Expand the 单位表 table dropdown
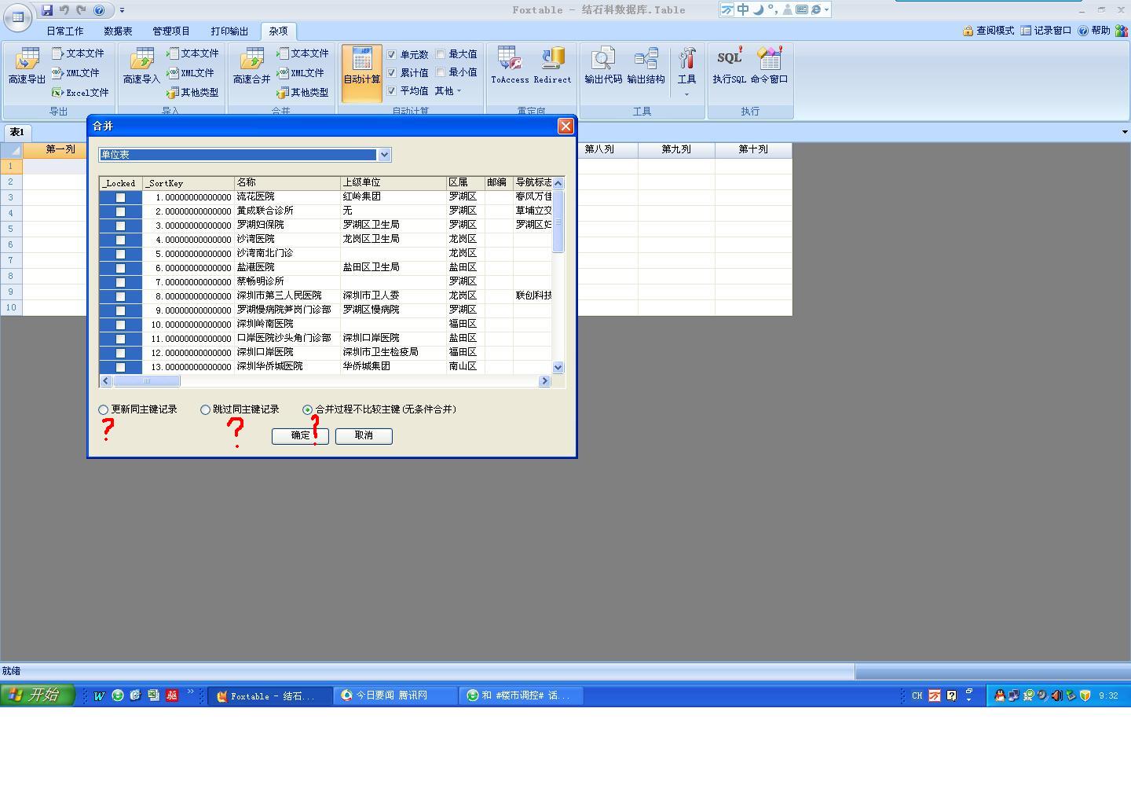 pyautogui.click(x=384, y=155)
